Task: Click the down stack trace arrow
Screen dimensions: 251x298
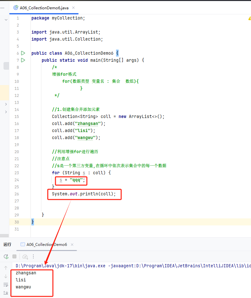Action: pyautogui.click(x=6, y=276)
